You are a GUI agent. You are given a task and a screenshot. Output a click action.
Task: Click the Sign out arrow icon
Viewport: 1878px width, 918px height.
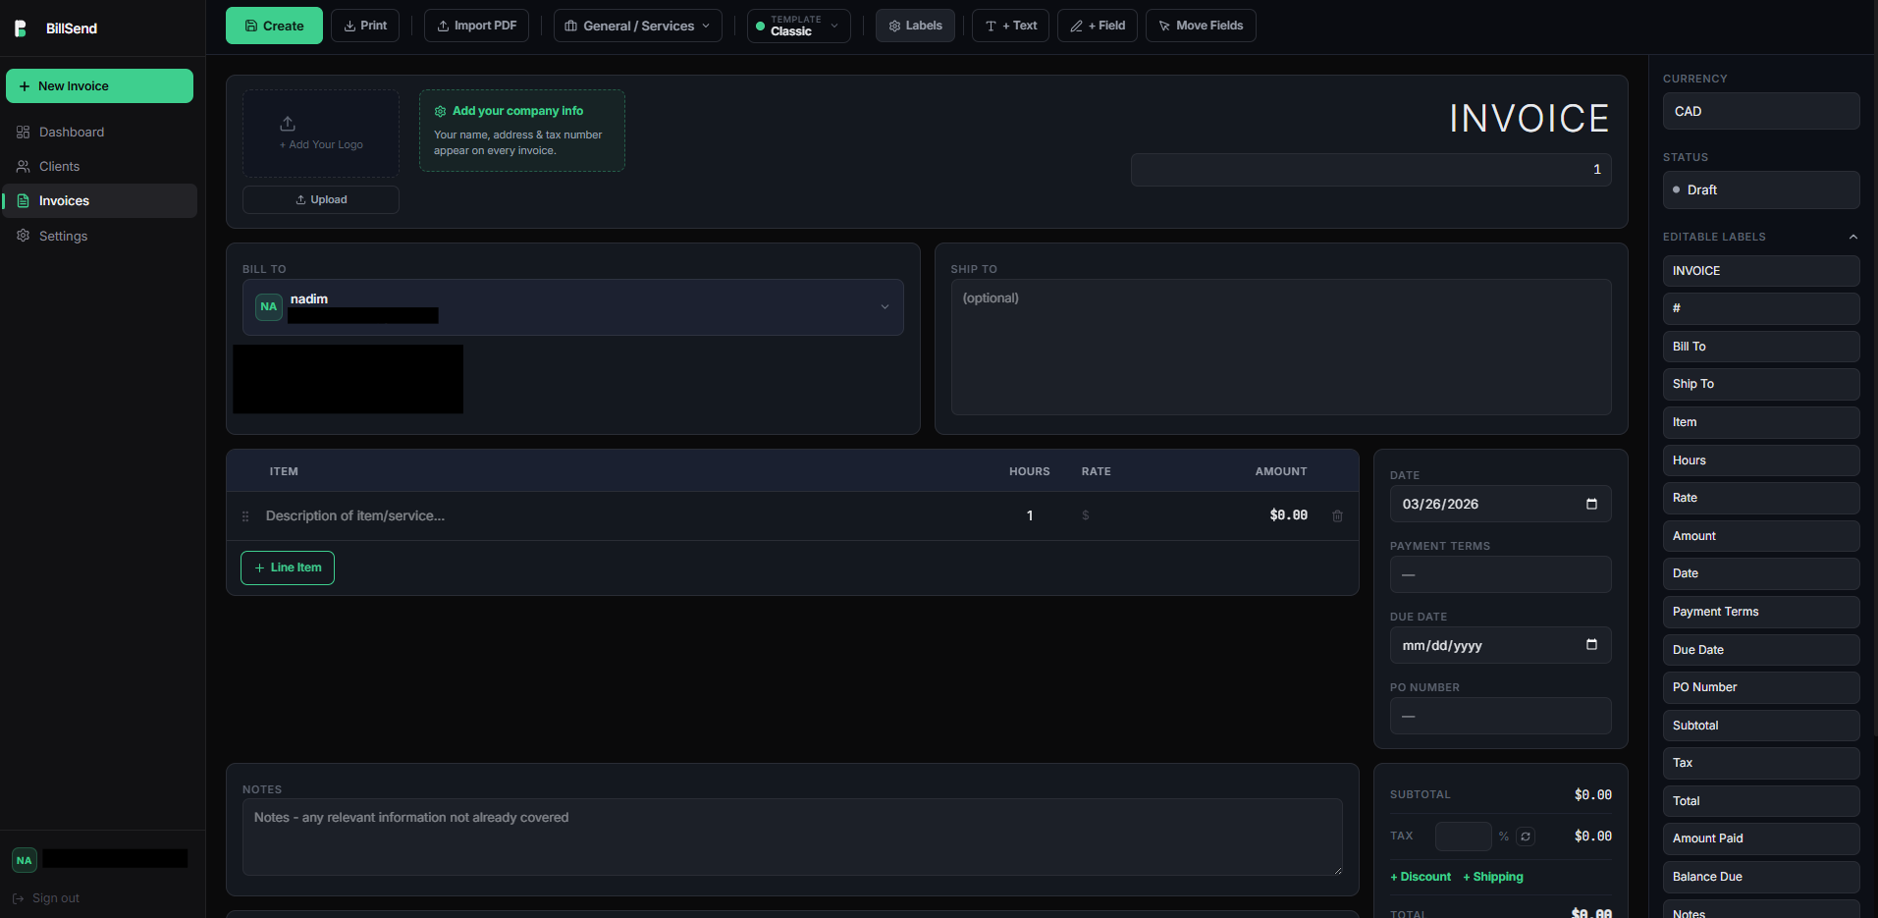[18, 898]
